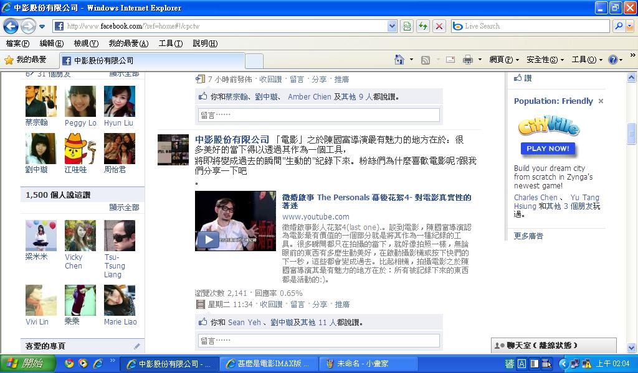Open Peggy Lo's profile link

80,123
